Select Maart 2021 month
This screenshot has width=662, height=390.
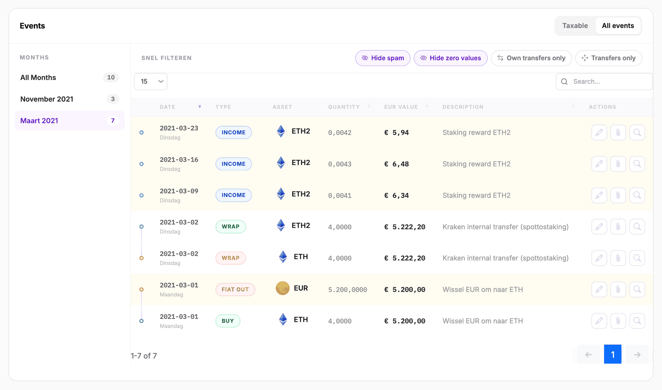pos(70,121)
